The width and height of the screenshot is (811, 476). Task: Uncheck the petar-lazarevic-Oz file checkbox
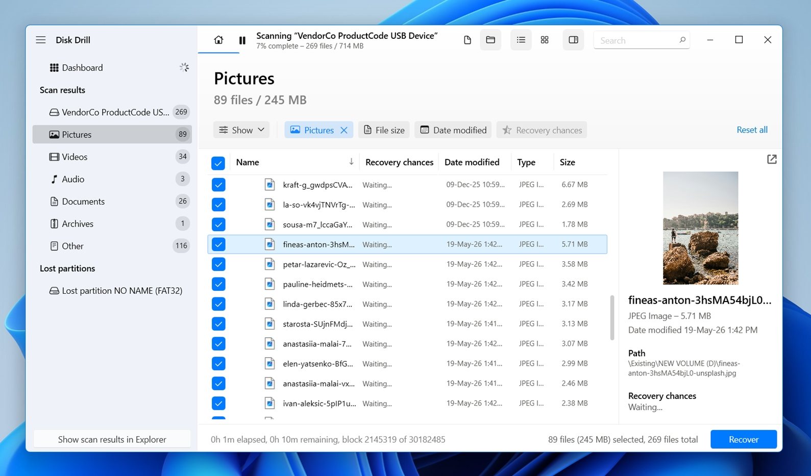point(218,264)
